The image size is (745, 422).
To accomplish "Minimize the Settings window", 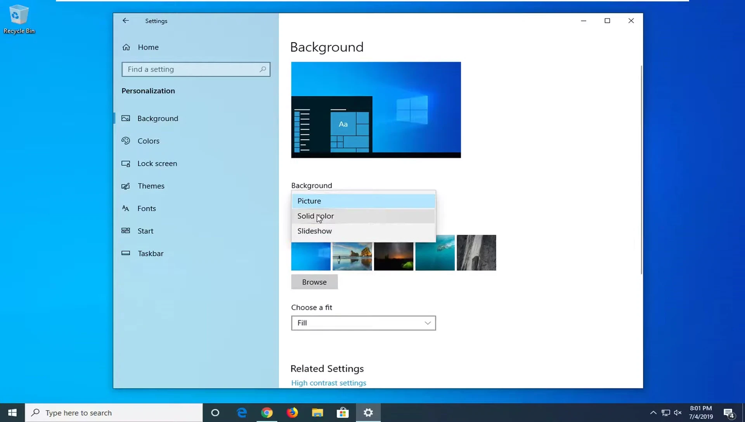I will pos(584,21).
